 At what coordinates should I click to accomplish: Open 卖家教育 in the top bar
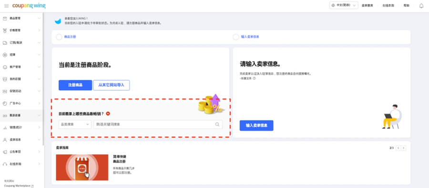(367, 5)
